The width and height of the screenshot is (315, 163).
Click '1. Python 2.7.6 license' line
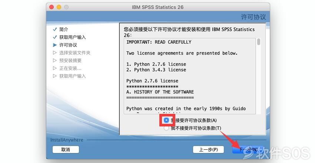156,64
